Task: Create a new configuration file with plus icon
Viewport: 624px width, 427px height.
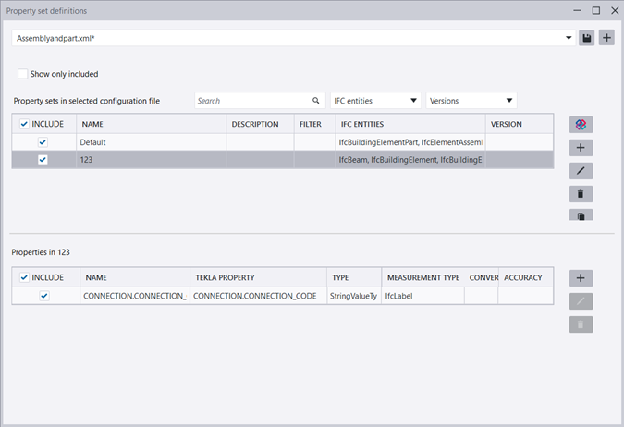Action: tap(606, 38)
